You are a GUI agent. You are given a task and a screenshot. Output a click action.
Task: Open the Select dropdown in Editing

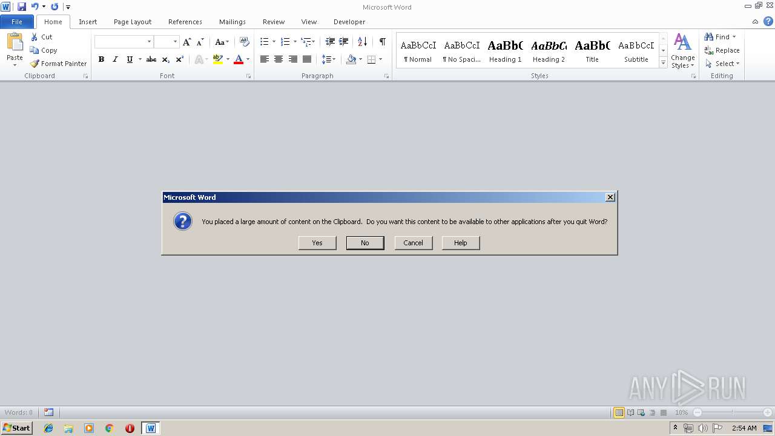[x=722, y=64]
